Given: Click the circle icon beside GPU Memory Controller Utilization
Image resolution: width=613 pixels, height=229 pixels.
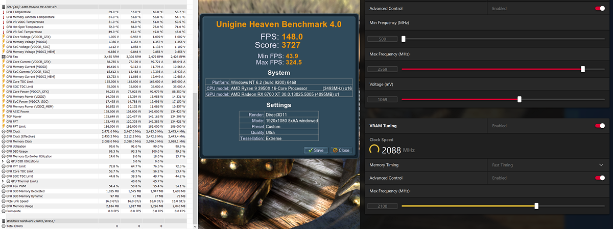Looking at the screenshot, I should coord(4,156).
